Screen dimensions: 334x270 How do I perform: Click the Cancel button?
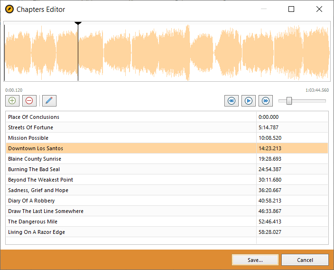tap(305, 260)
